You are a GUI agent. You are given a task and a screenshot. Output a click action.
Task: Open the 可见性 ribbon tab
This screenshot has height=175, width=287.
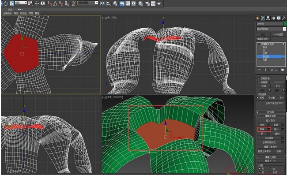pyautogui.click(x=23, y=13)
